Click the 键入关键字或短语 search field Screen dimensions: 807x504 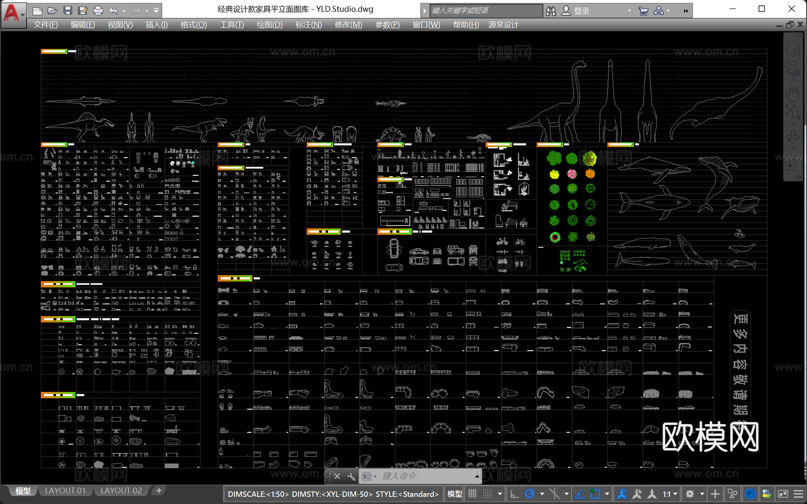coord(485,10)
